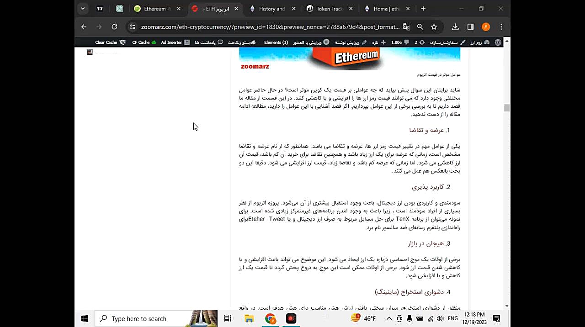Viewport: 585px width, 327px height.
Task: Click the zoomarz.com URL address bar
Action: [270, 27]
